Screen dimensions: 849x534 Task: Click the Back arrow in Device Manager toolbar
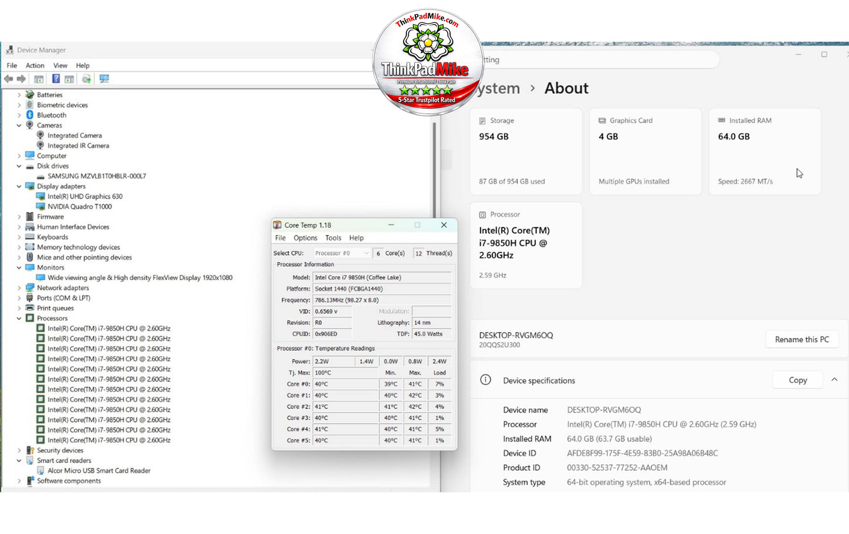[x=8, y=79]
